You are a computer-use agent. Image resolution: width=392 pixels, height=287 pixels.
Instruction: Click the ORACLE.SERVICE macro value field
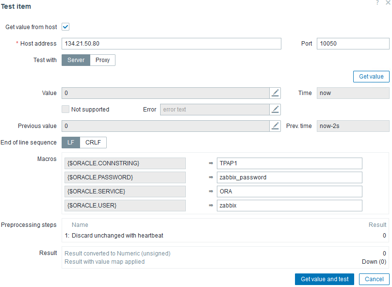289,191
